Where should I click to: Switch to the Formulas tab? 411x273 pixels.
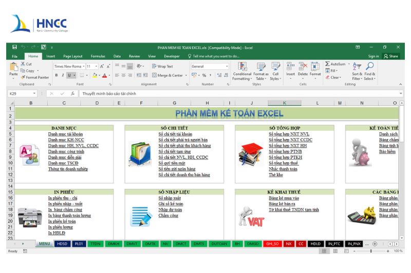click(x=98, y=56)
